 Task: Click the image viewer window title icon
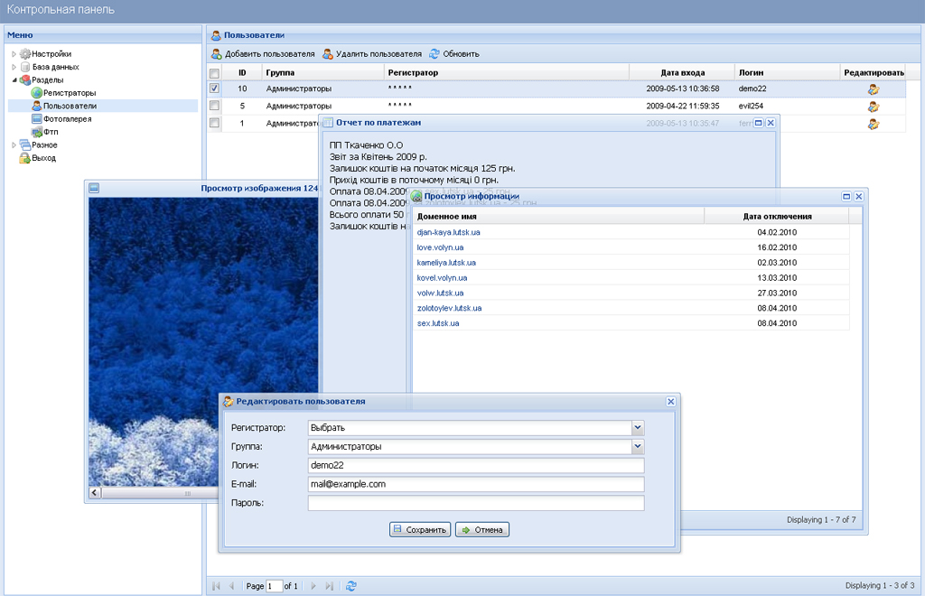click(94, 188)
